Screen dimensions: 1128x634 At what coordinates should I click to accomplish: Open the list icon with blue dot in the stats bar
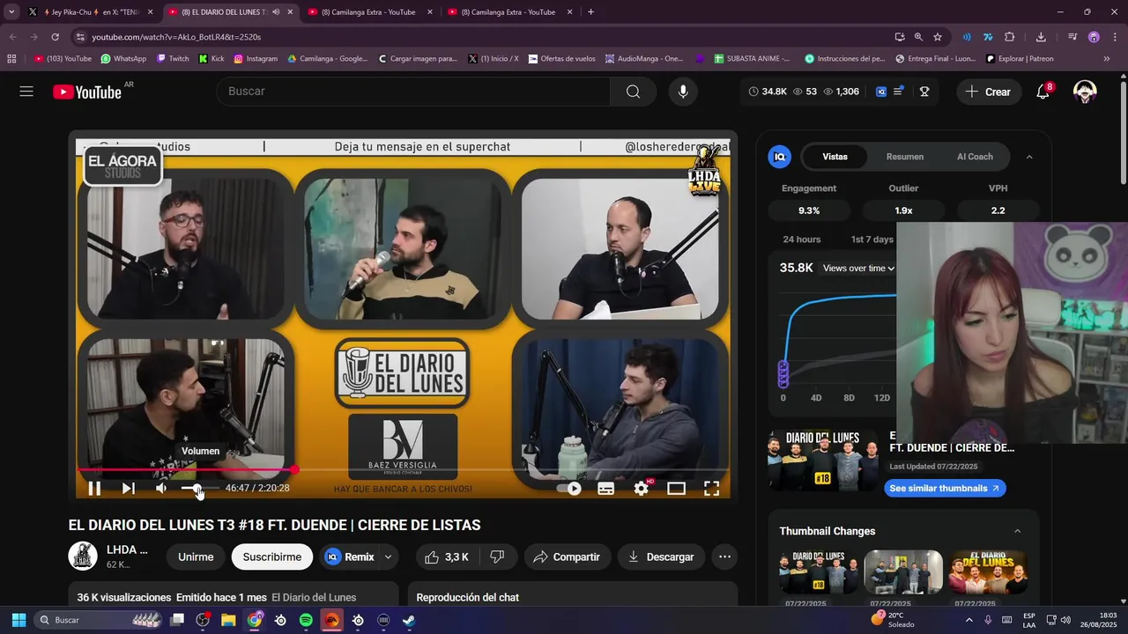tap(899, 92)
